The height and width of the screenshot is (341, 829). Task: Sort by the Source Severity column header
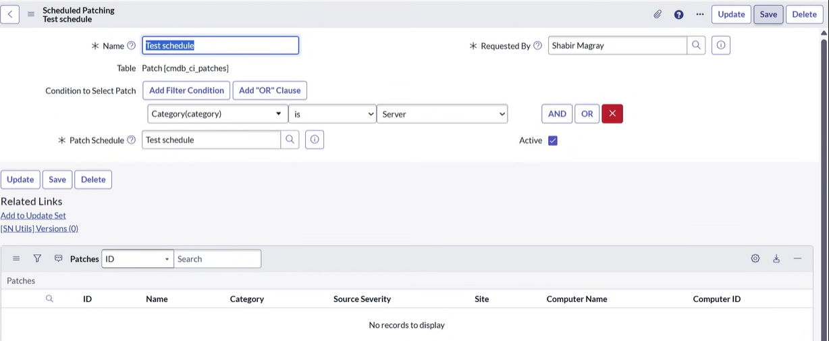pos(362,298)
